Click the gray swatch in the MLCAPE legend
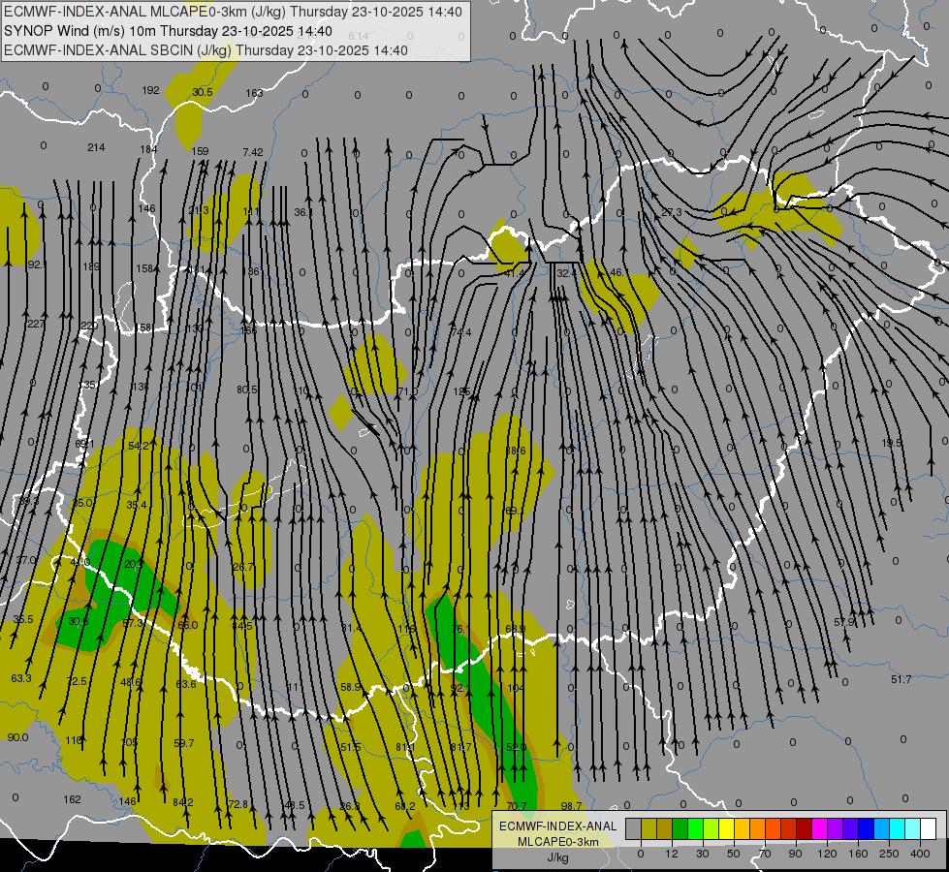949x872 pixels. pos(634,828)
